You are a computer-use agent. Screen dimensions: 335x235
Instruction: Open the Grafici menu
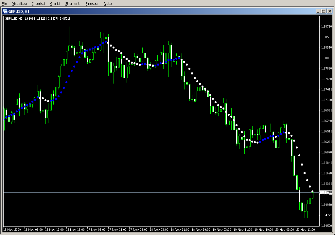click(x=55, y=4)
